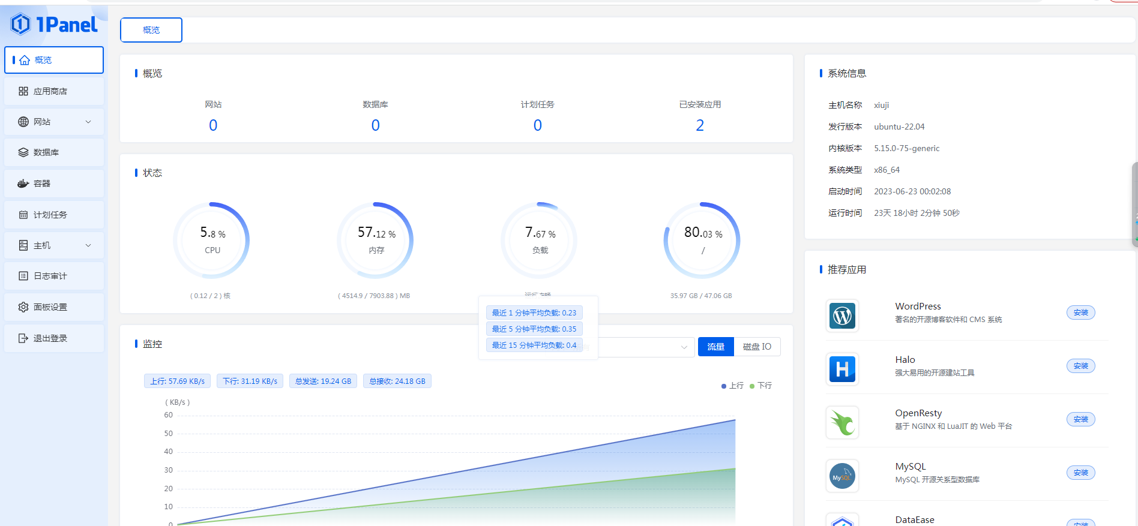
Task: Open the 面板设置 menu item
Action: pyautogui.click(x=54, y=307)
